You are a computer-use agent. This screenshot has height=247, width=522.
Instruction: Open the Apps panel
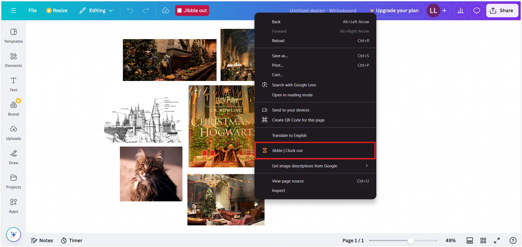tap(14, 206)
